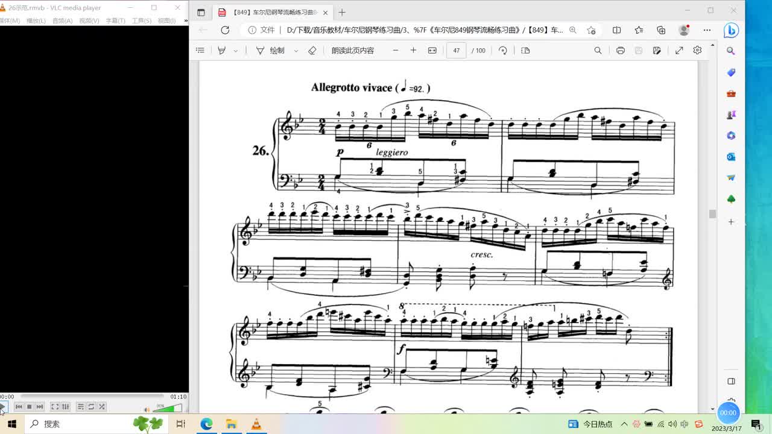This screenshot has width=772, height=434.
Task: Open Edge sidebar search icon
Action: coord(731,51)
